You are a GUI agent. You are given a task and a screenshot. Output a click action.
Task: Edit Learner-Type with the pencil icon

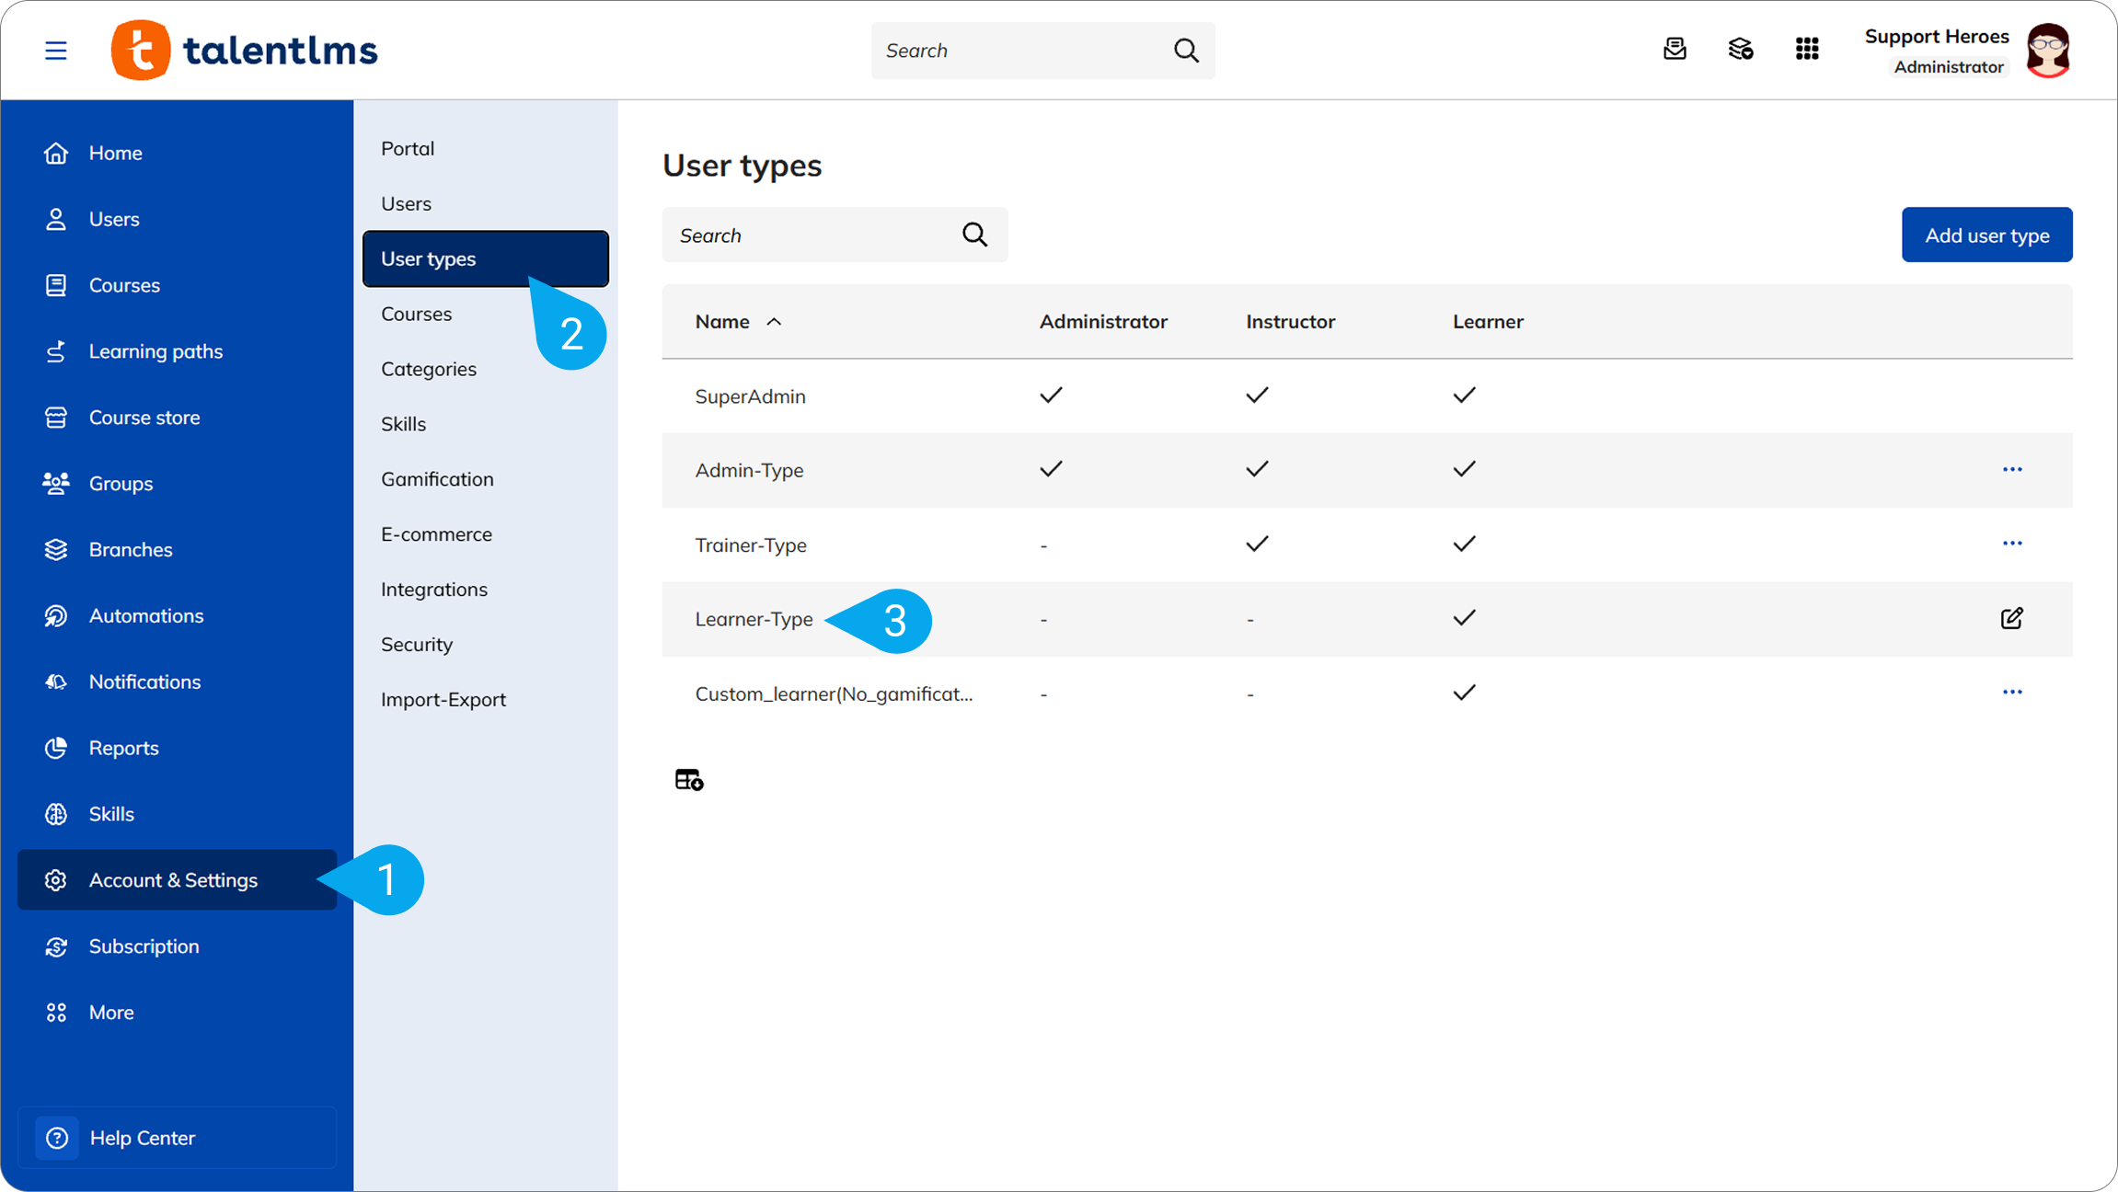[x=2012, y=618]
